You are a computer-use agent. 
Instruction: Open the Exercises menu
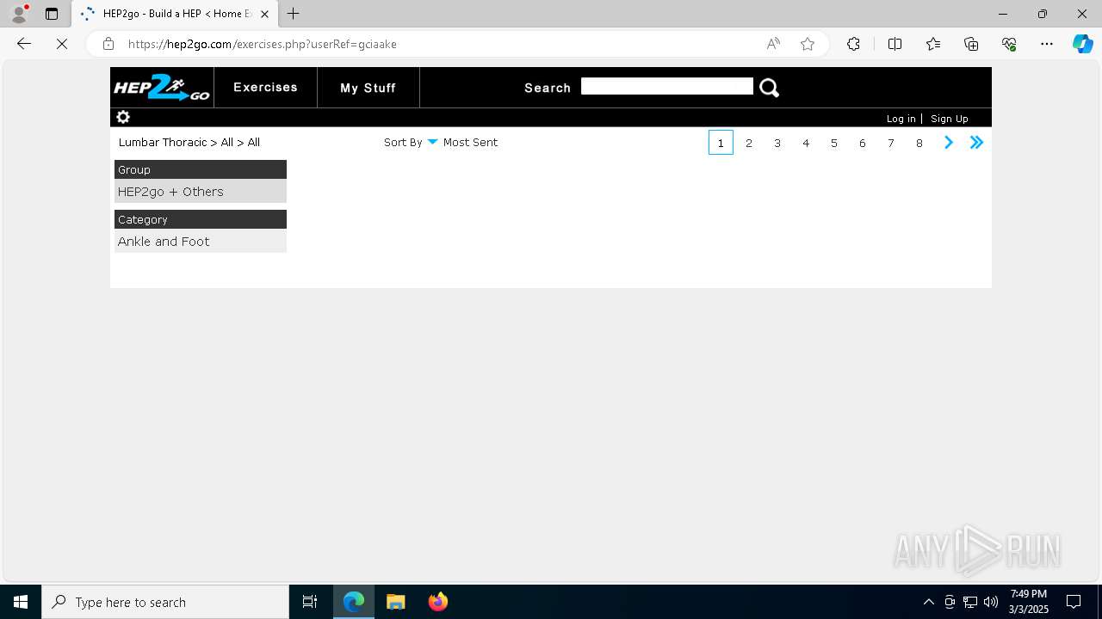(265, 88)
